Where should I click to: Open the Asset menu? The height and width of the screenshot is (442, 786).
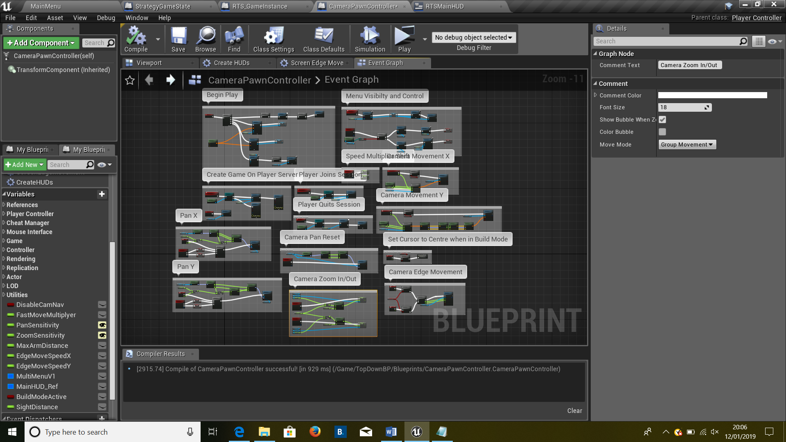55,18
